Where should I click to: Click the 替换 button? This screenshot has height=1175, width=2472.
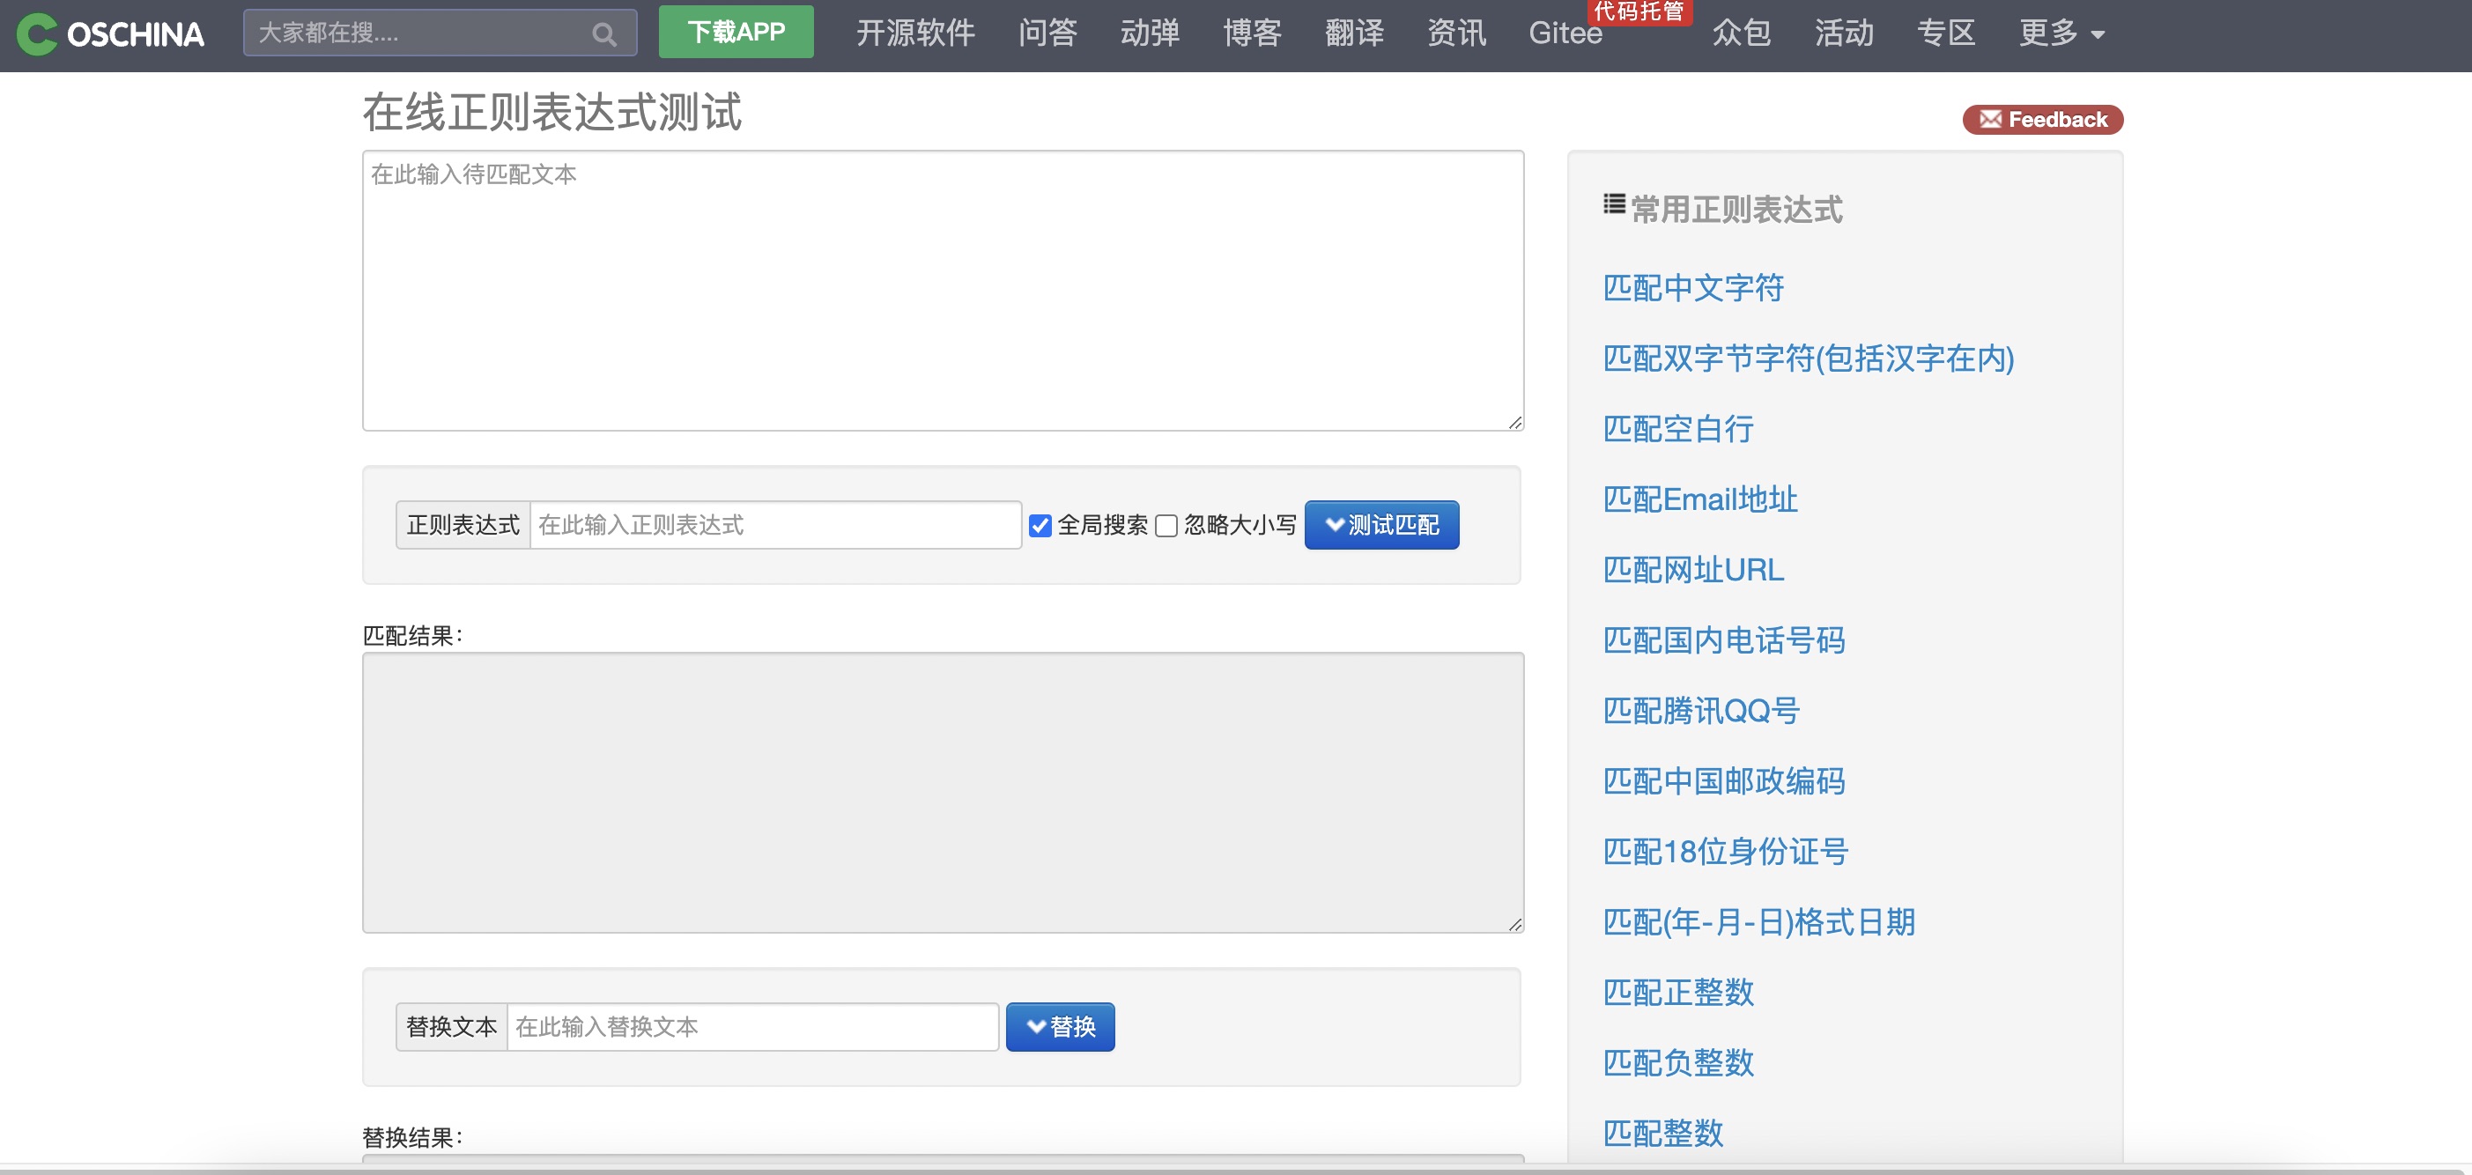click(1061, 1027)
